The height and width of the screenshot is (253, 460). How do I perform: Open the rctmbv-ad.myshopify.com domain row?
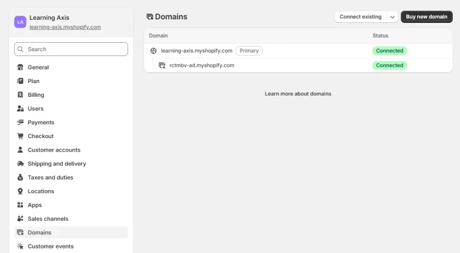tap(298, 65)
